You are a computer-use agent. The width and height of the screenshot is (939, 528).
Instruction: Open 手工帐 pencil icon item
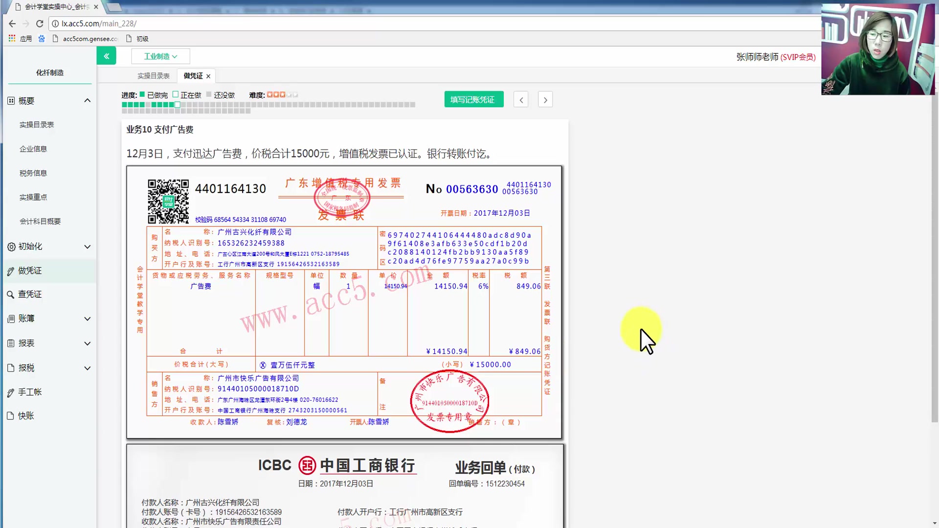30,392
